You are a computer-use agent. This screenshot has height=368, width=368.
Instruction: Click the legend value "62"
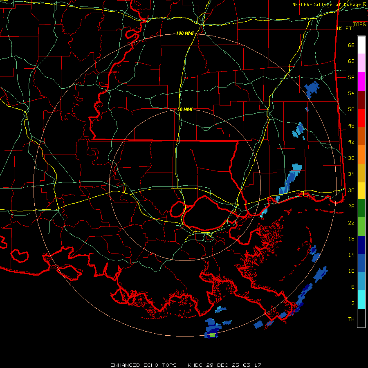[x=351, y=61]
